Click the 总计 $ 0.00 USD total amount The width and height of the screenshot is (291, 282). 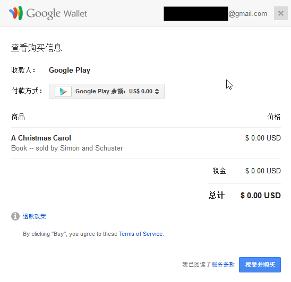[261, 196]
